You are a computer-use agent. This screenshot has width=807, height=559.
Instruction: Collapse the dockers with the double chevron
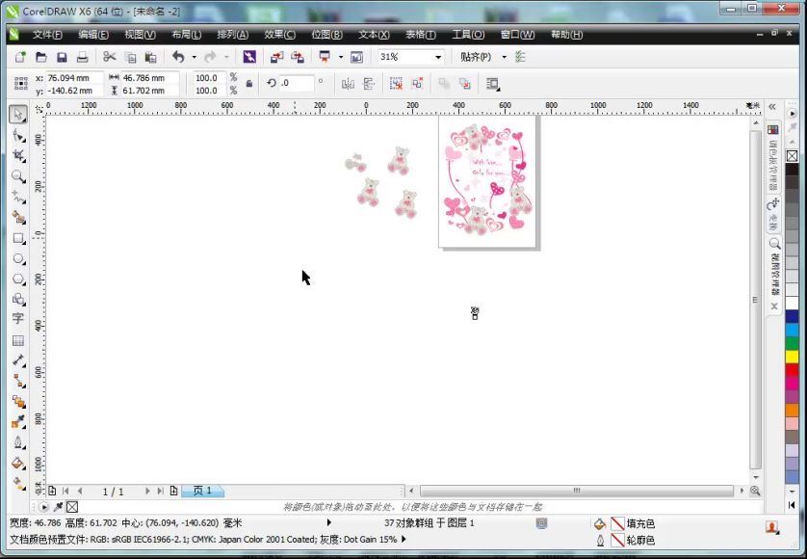pyautogui.click(x=772, y=107)
